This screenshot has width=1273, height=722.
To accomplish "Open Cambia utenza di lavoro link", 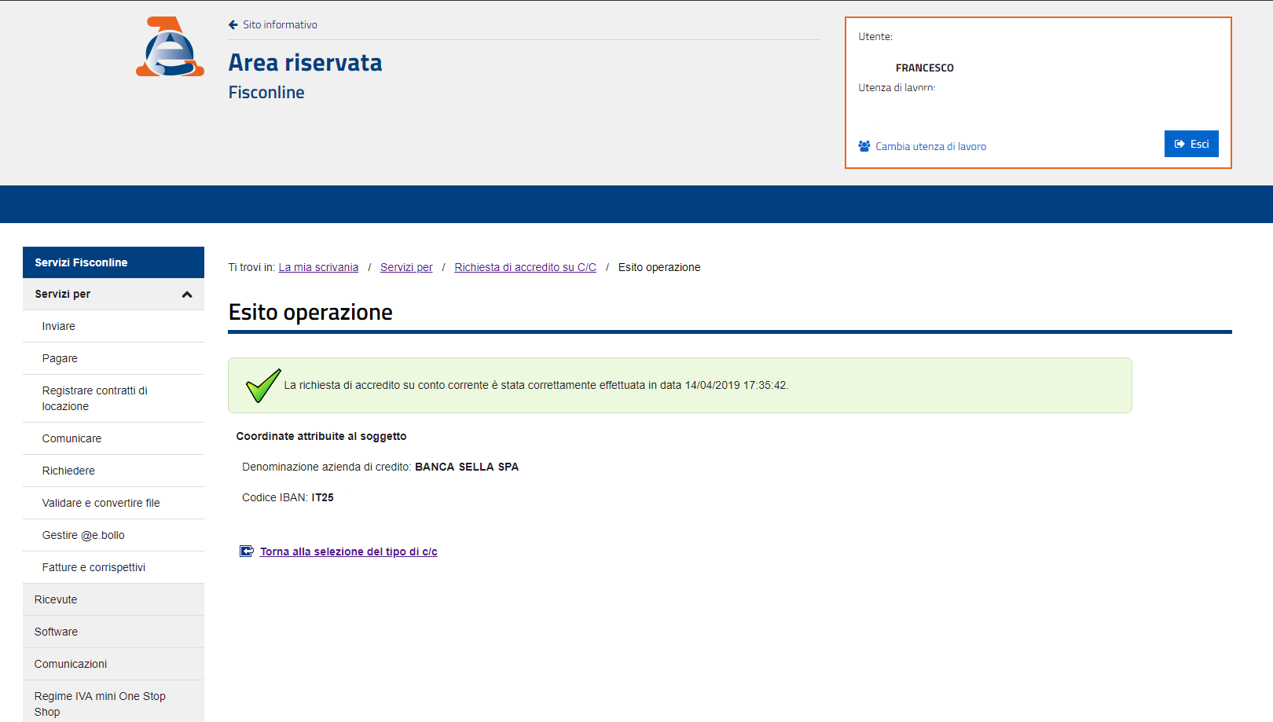I will (x=930, y=147).
